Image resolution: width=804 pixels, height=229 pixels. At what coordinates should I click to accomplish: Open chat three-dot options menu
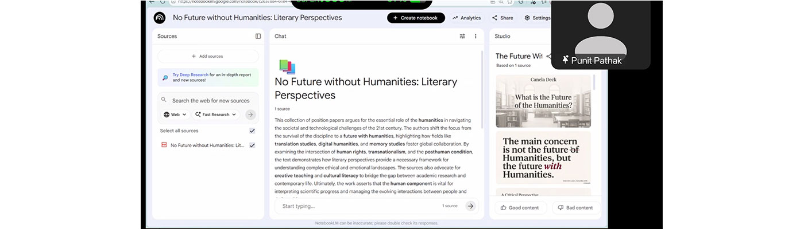(476, 36)
